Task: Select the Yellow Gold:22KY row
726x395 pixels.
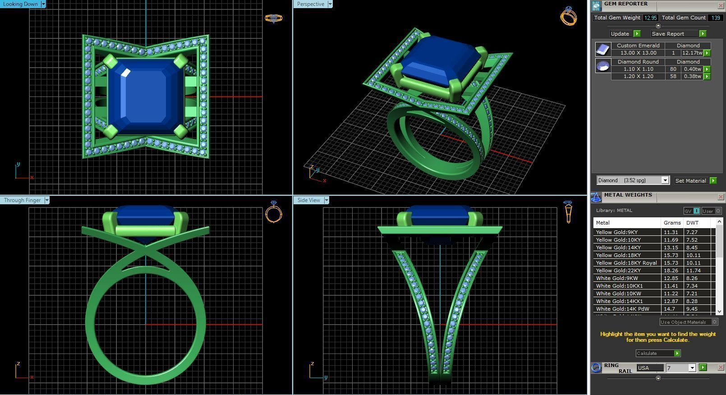Action: point(654,271)
